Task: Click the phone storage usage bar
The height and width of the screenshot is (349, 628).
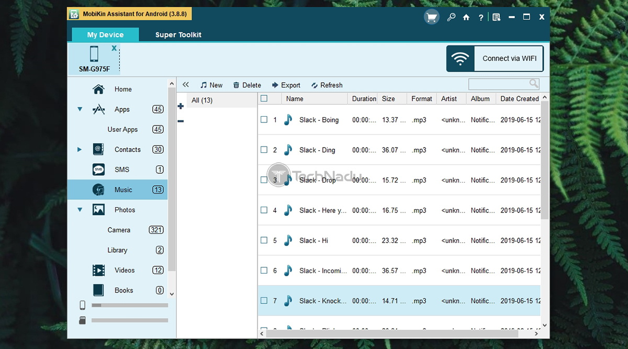Action: pyautogui.click(x=130, y=305)
